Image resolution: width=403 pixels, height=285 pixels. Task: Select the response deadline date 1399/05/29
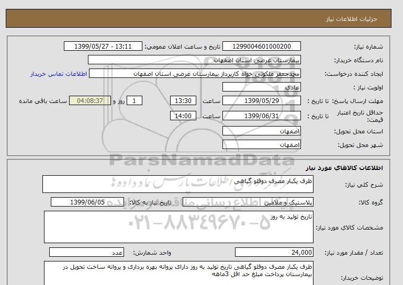(262, 100)
